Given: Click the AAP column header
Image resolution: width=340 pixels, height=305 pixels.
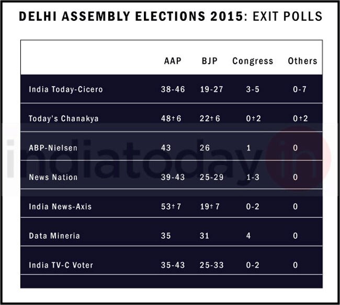Looking at the screenshot, I should [x=173, y=61].
